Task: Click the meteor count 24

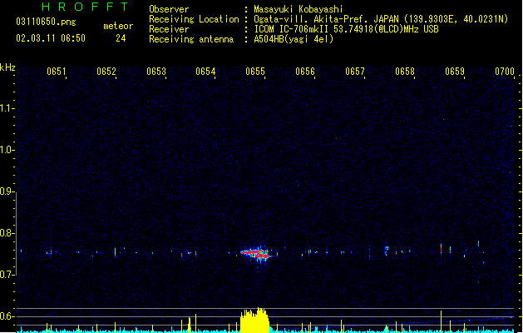Action: (121, 38)
